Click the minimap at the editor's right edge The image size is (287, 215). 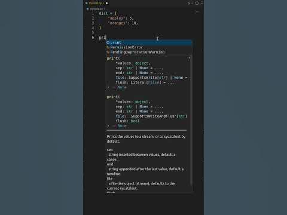[197, 12]
